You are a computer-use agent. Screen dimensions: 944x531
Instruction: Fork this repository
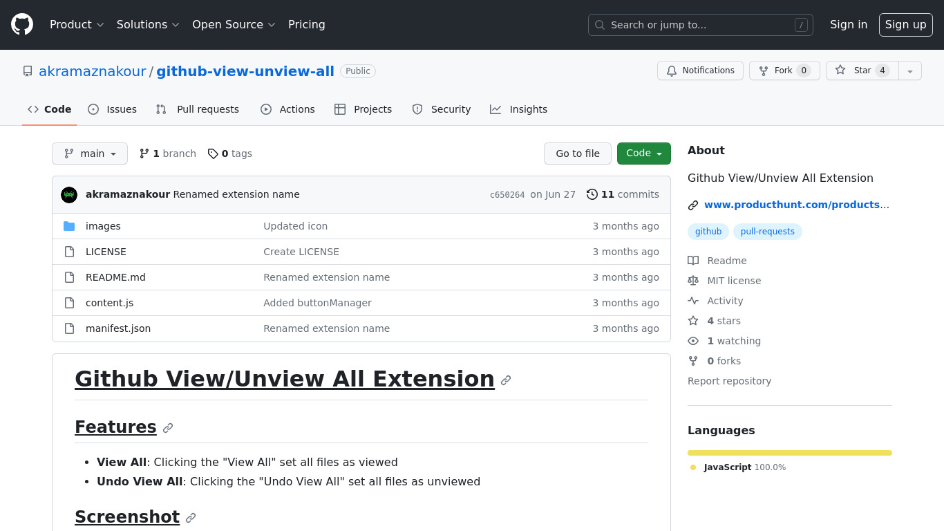tap(784, 71)
